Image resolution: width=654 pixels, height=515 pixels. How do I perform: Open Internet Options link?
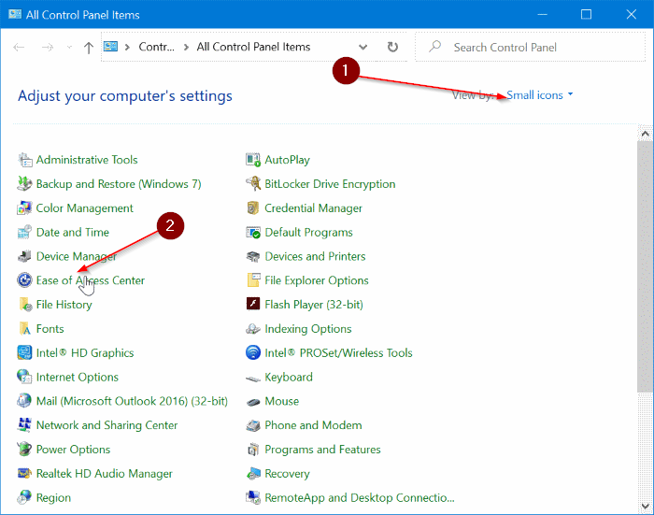point(78,377)
